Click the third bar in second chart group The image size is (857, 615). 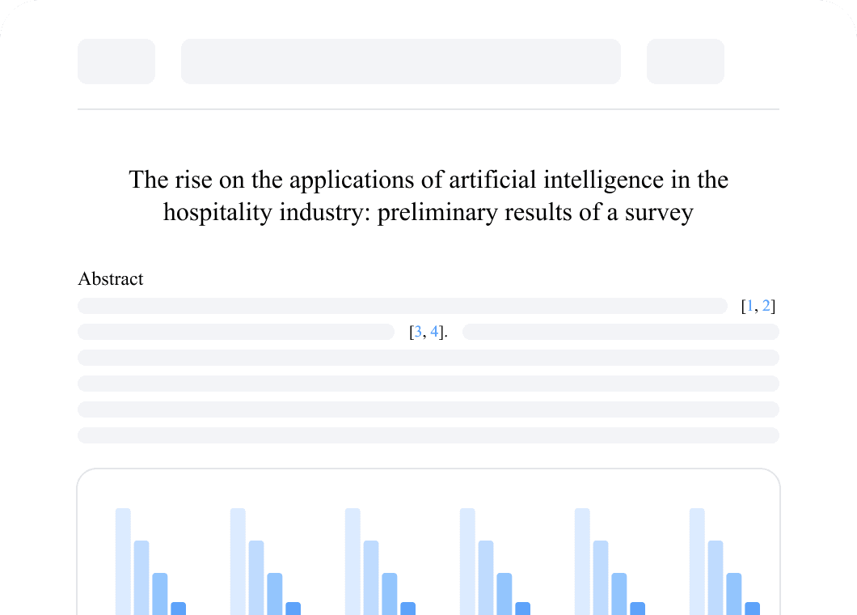275,594
